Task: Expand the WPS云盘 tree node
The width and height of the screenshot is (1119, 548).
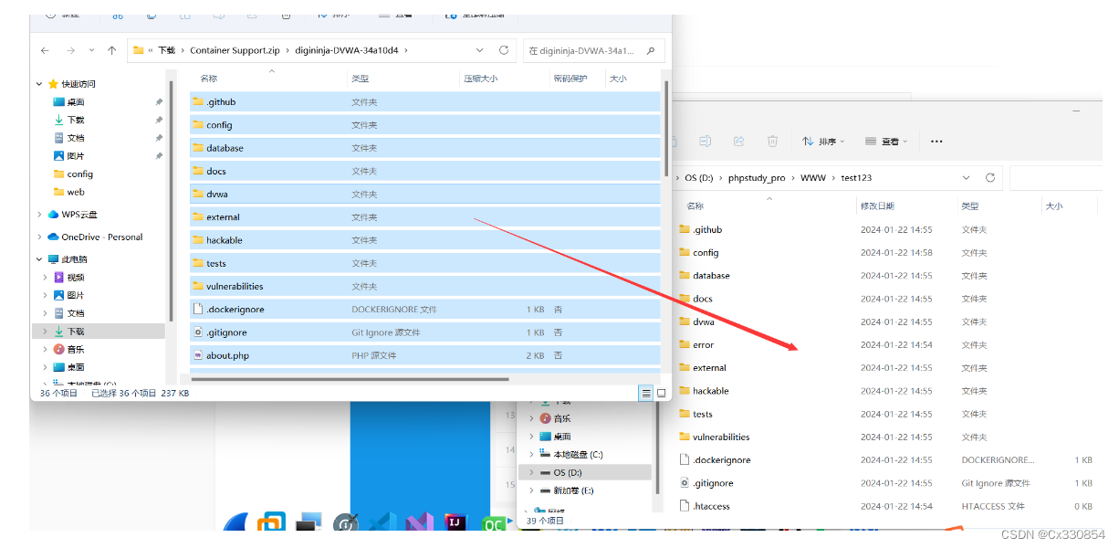Action: 39,215
